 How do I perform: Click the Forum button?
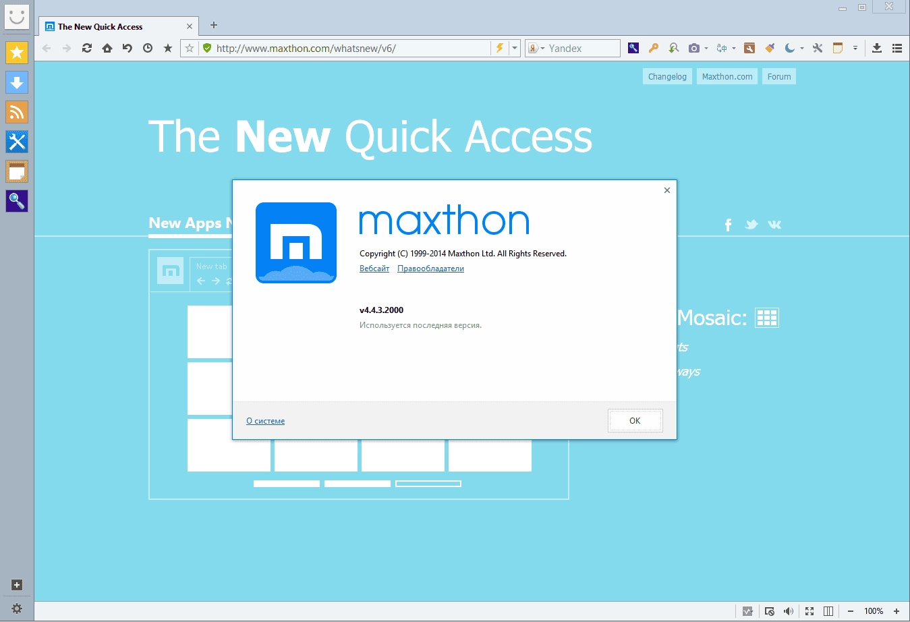[779, 76]
